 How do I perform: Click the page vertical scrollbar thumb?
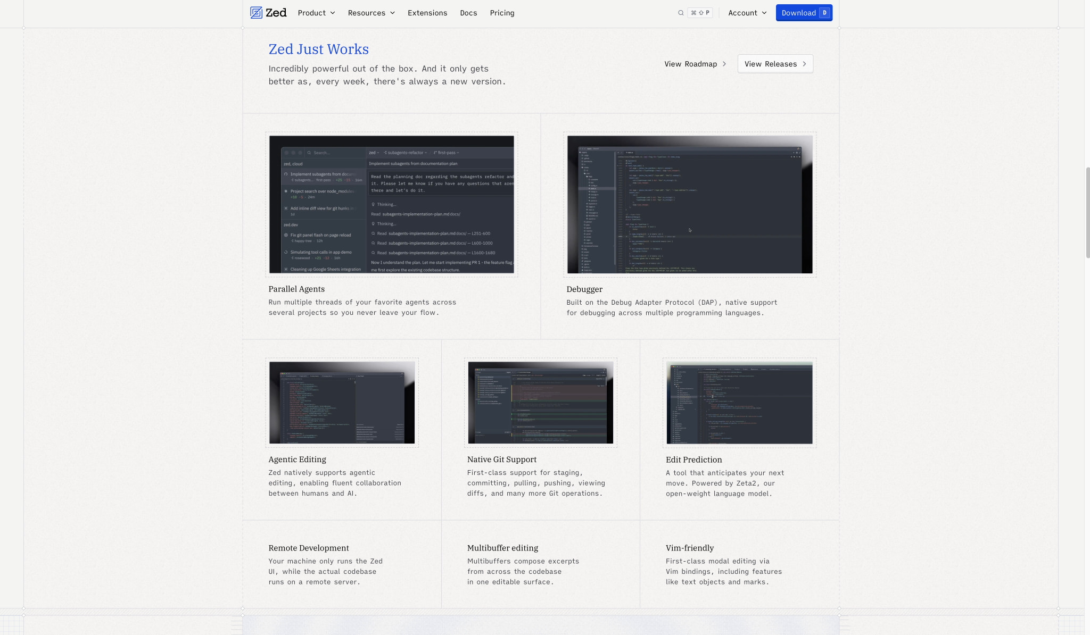(x=1087, y=213)
